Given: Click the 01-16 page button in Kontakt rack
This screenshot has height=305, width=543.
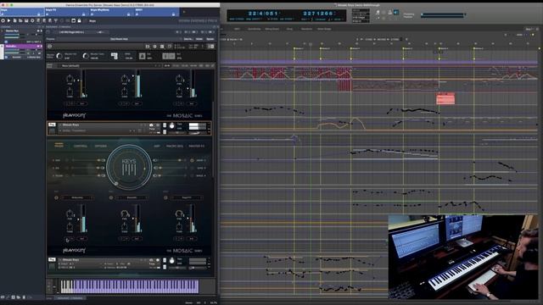Looking at the screenshot, I should tap(167, 66).
